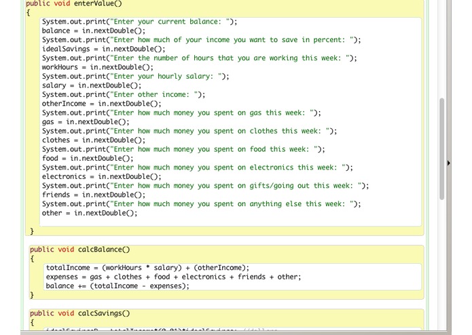Click the line 'salary = in.nextDouble();'
The width and height of the screenshot is (472, 335).
[x=92, y=85]
